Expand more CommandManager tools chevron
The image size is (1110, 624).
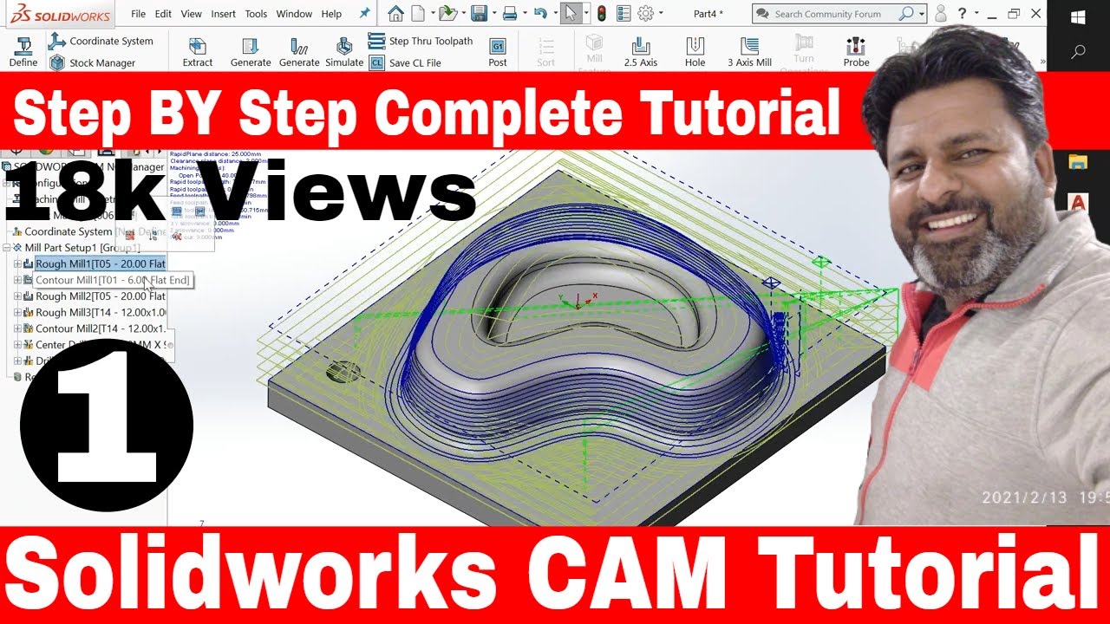point(1042,62)
